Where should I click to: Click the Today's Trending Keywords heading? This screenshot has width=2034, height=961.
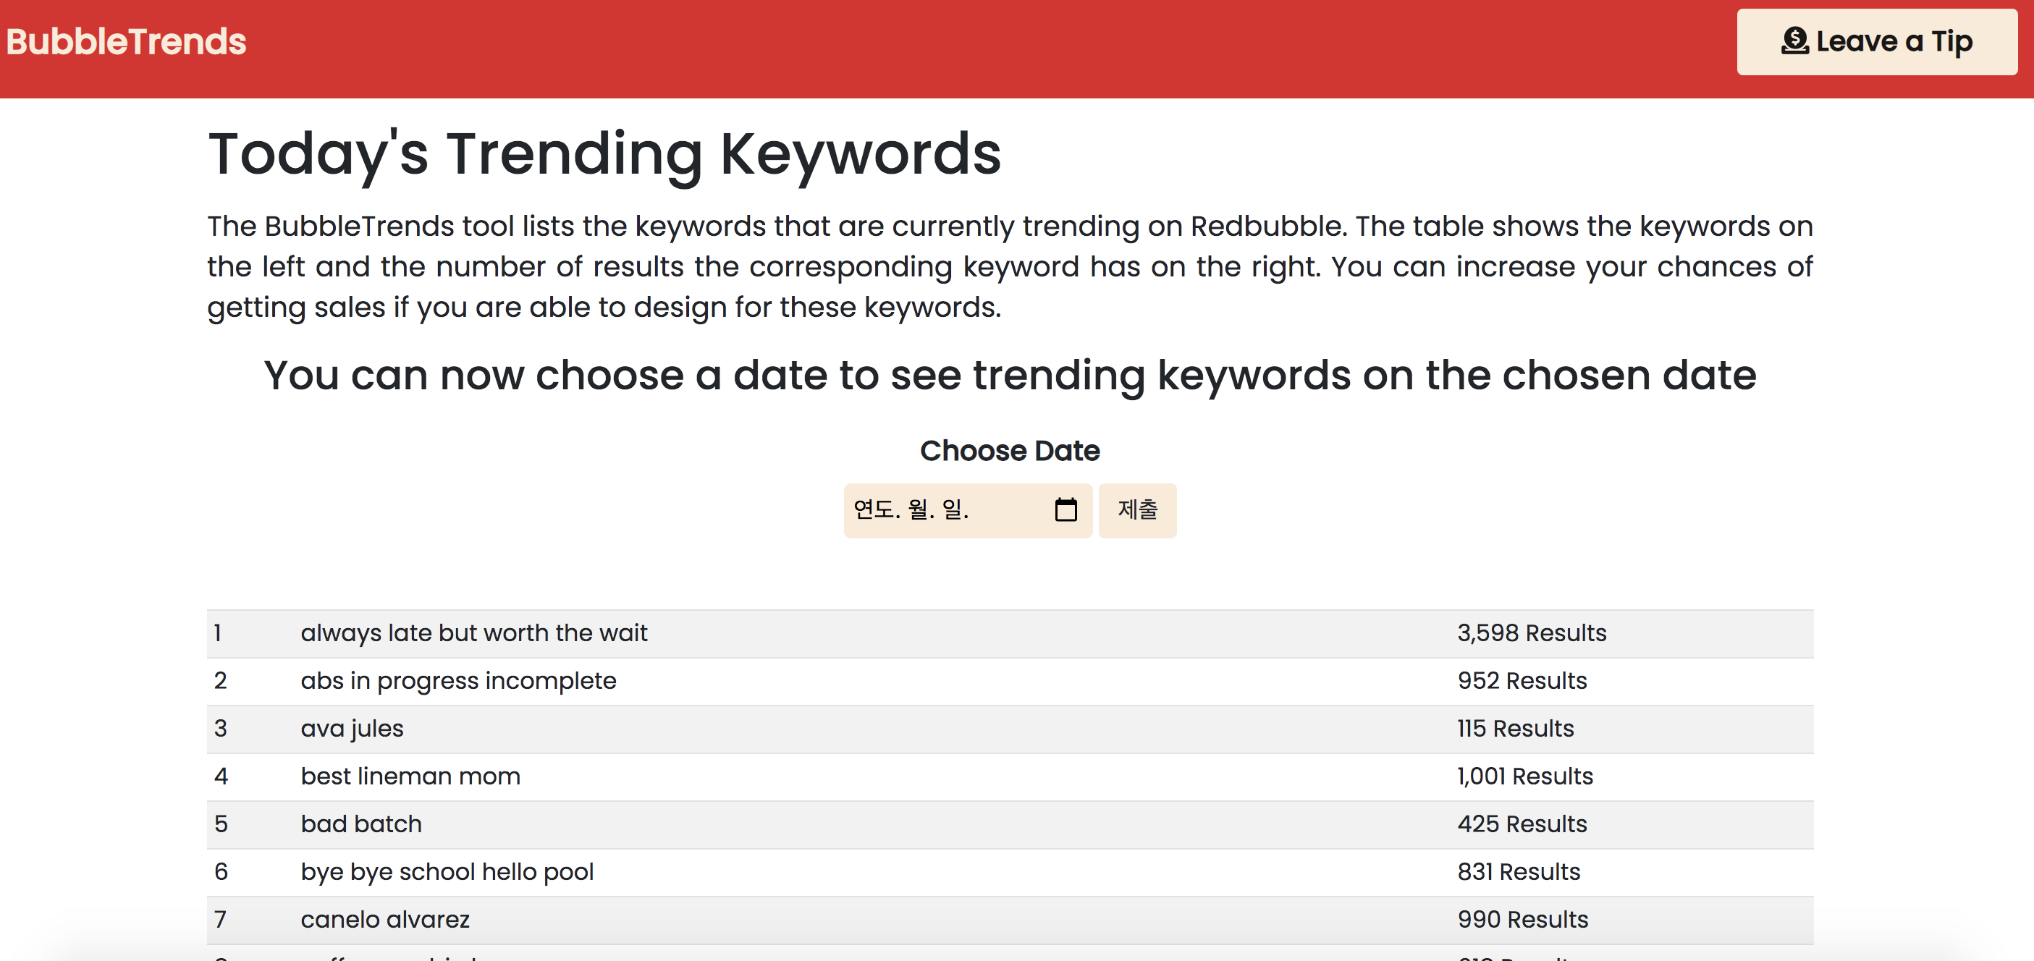click(x=604, y=154)
